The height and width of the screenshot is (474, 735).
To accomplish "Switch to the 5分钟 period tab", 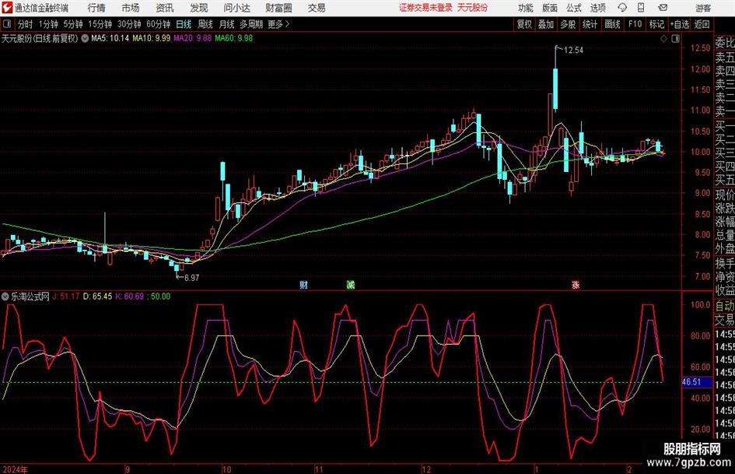I will (72, 24).
